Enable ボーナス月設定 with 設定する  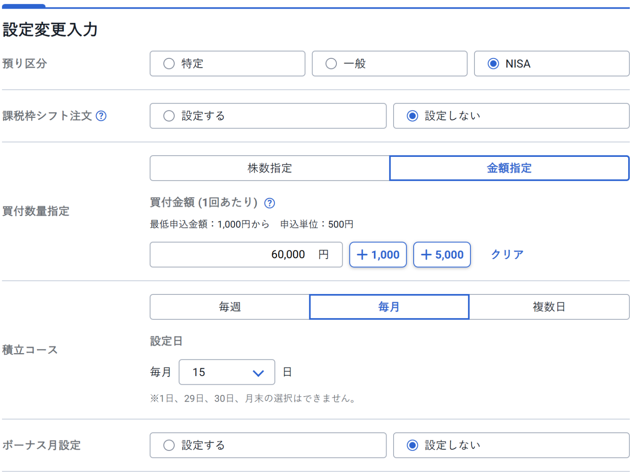tap(268, 445)
